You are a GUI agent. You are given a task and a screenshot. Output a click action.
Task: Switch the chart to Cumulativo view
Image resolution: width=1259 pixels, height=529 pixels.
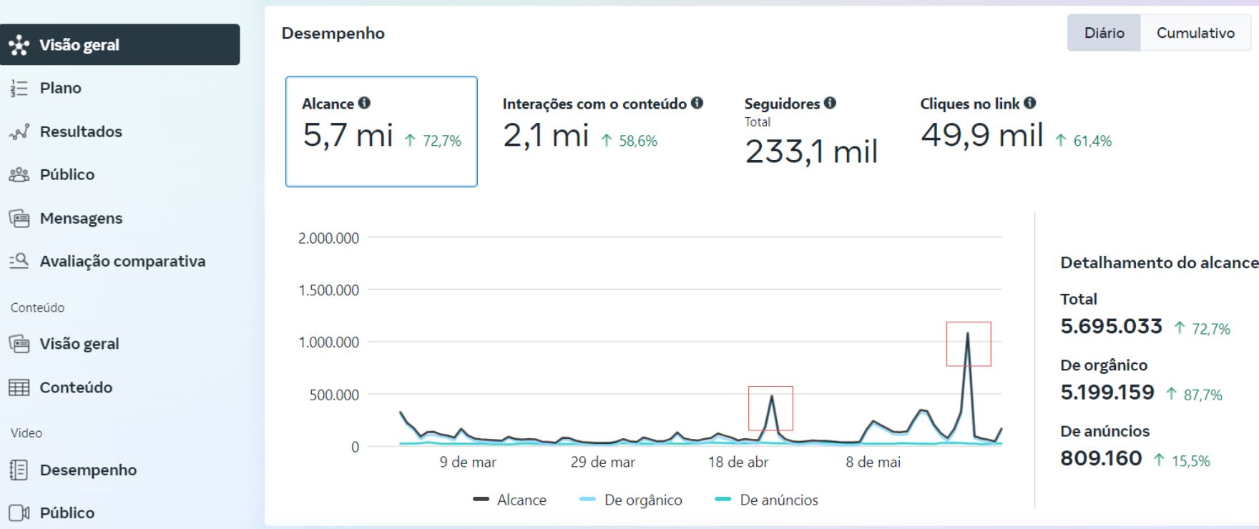pos(1195,33)
